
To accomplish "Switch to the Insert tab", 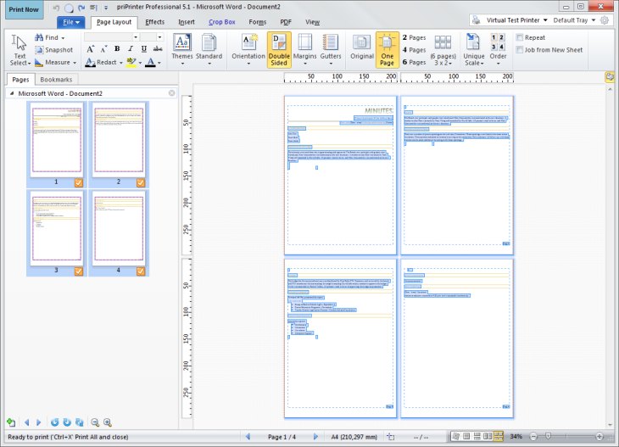I will pos(187,22).
